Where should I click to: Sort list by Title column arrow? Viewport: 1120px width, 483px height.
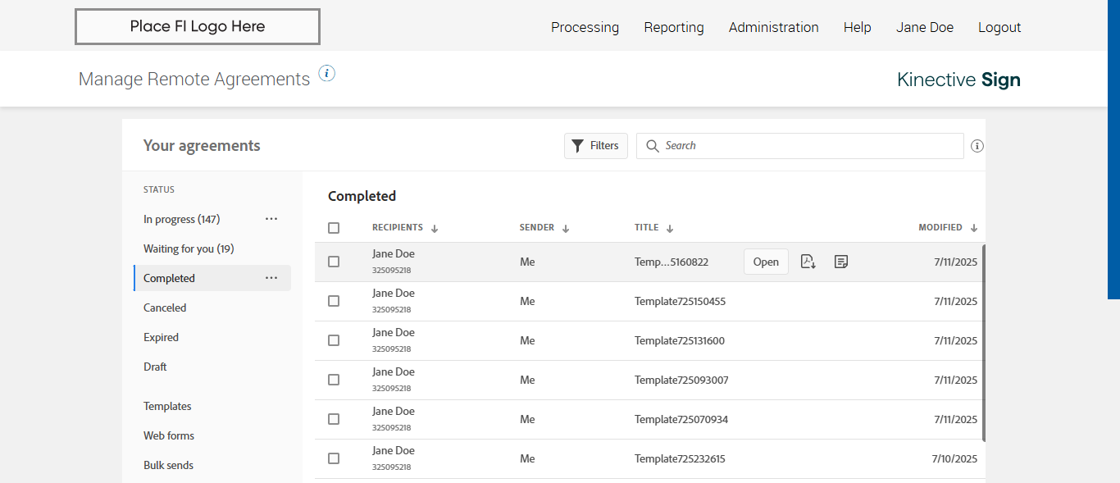[x=670, y=229]
